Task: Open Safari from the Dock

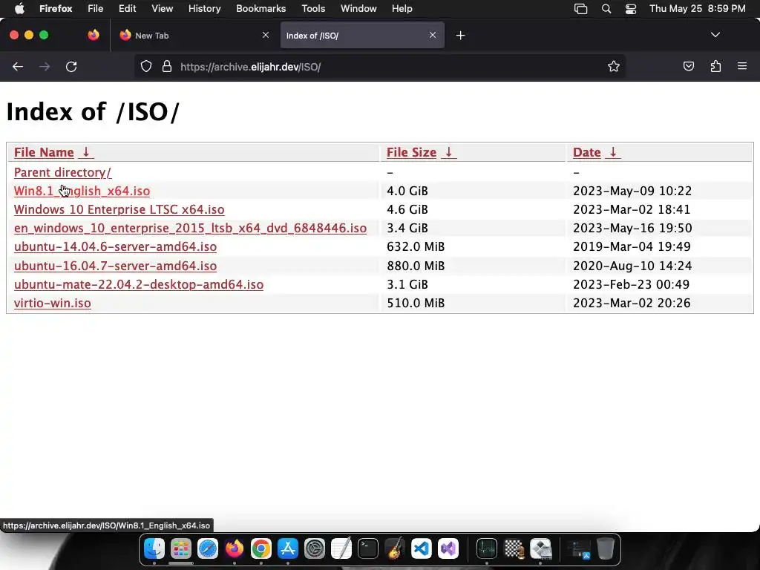Action: pos(208,548)
